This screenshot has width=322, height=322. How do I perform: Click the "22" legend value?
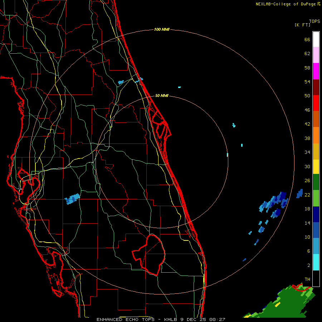point(307,195)
